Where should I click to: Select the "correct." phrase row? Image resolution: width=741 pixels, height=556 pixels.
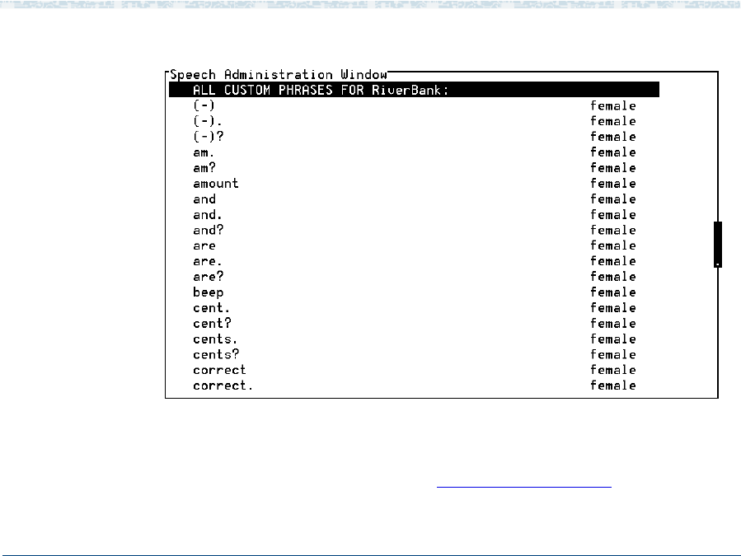coord(414,385)
